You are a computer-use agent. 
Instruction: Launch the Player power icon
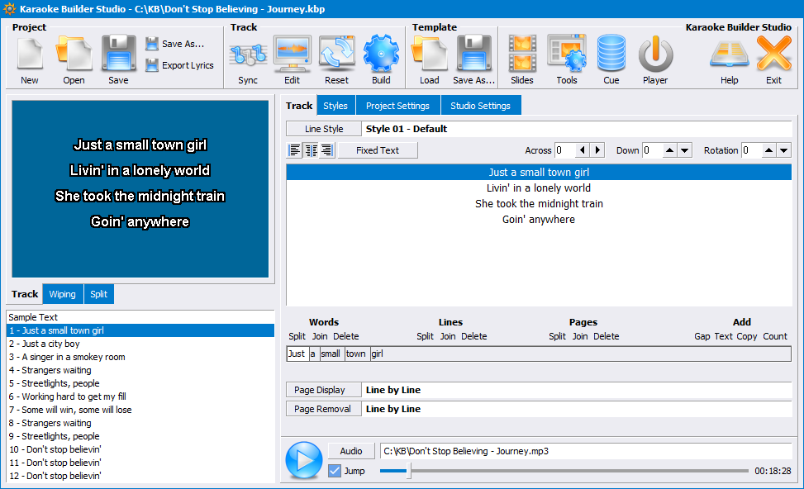click(x=655, y=56)
